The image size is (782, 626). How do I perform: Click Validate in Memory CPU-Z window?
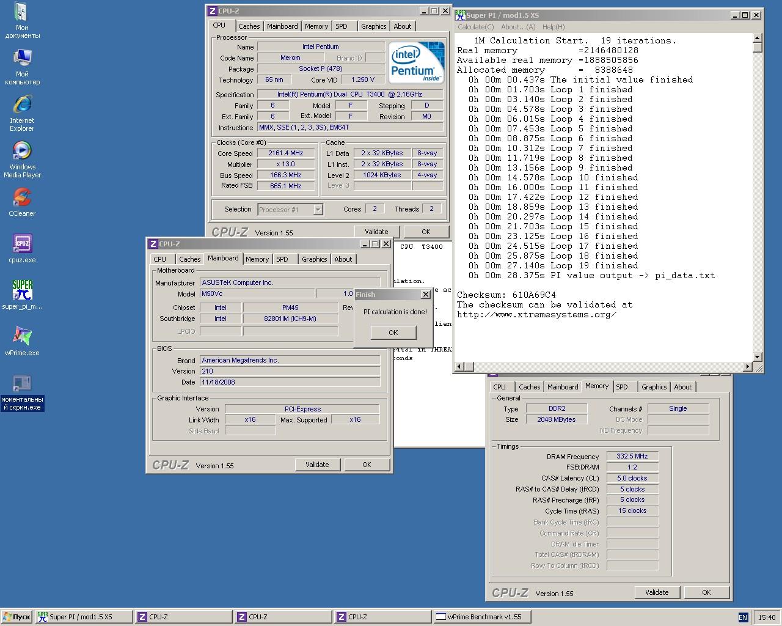[x=657, y=592]
